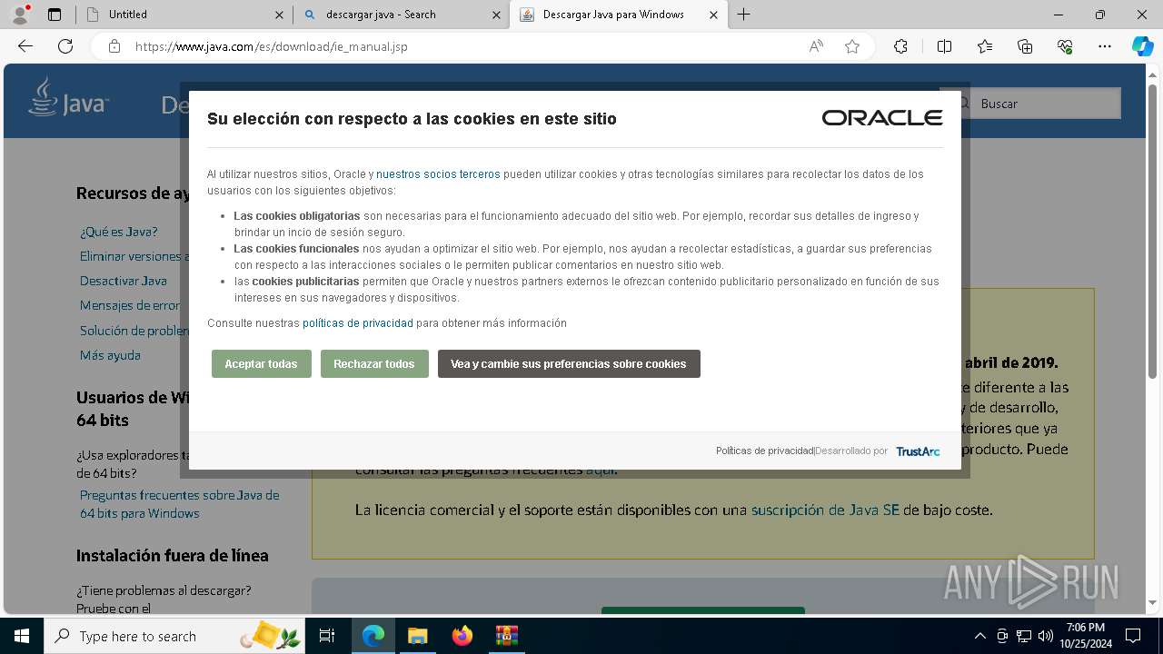This screenshot has height=654, width=1163.
Task: Open Mensajes de error sidebar link
Action: coord(130,305)
